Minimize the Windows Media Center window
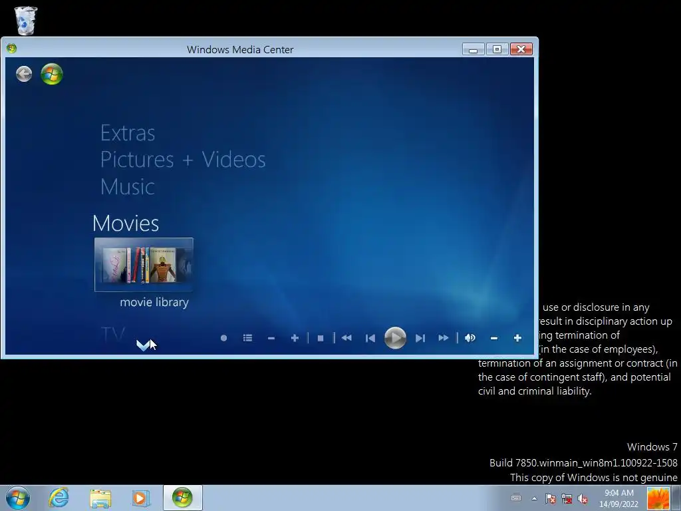The height and width of the screenshot is (511, 681). [x=474, y=49]
